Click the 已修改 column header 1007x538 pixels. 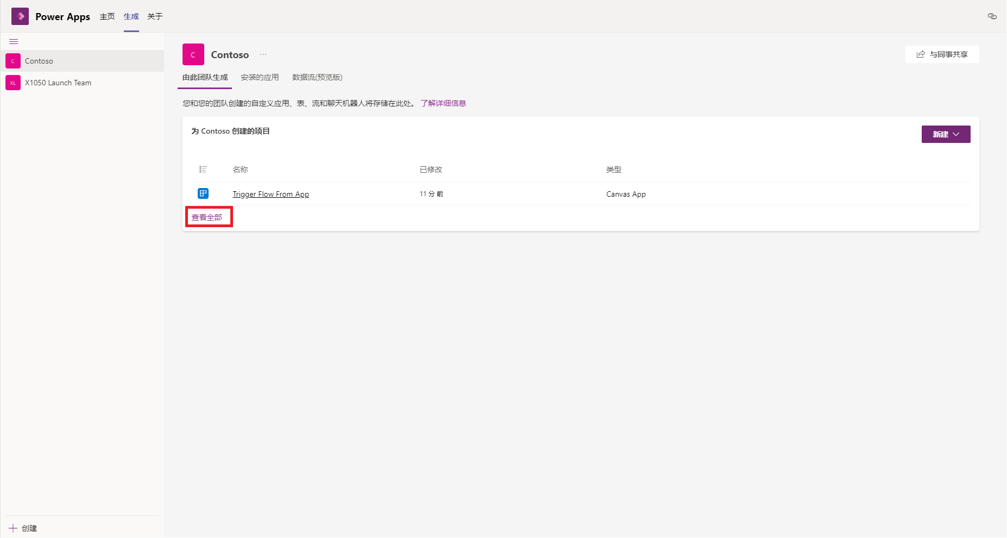tap(431, 170)
